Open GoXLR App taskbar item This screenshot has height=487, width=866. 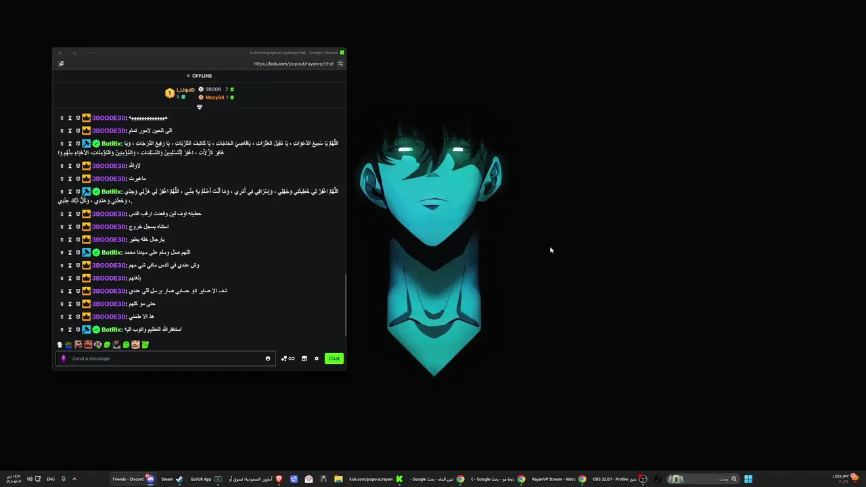coord(206,479)
